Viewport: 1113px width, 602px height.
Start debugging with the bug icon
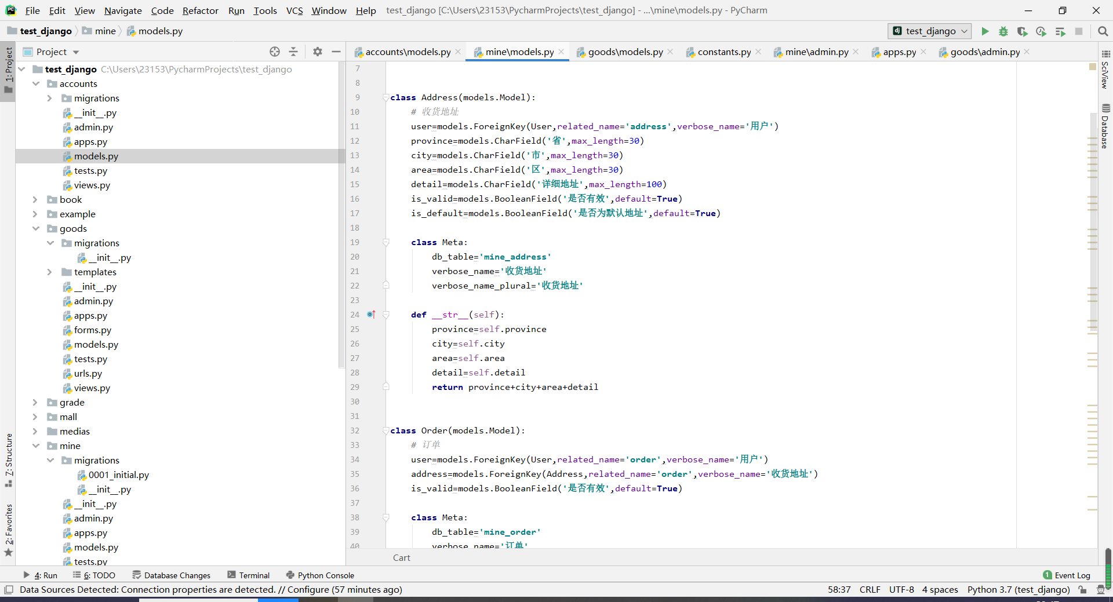[x=1003, y=31]
